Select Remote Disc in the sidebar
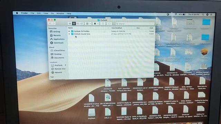Viewport: 221px width, 124px height. [x=58, y=69]
